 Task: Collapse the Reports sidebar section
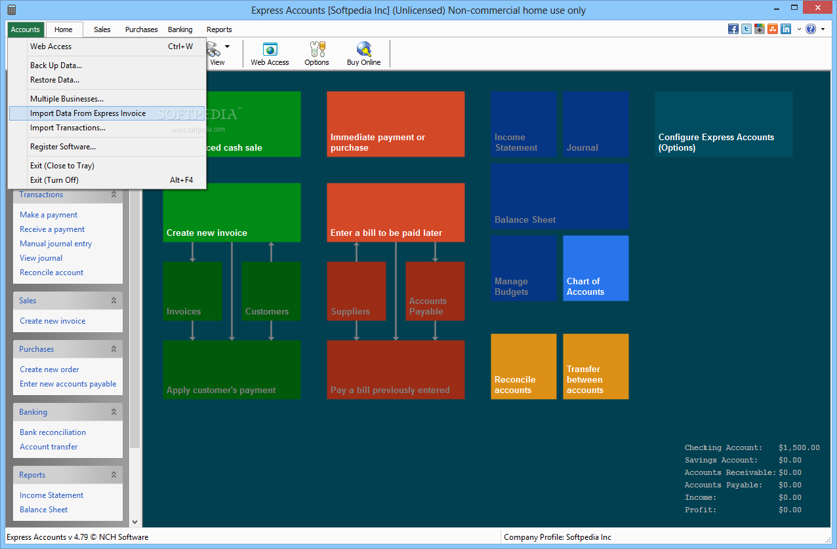[113, 475]
